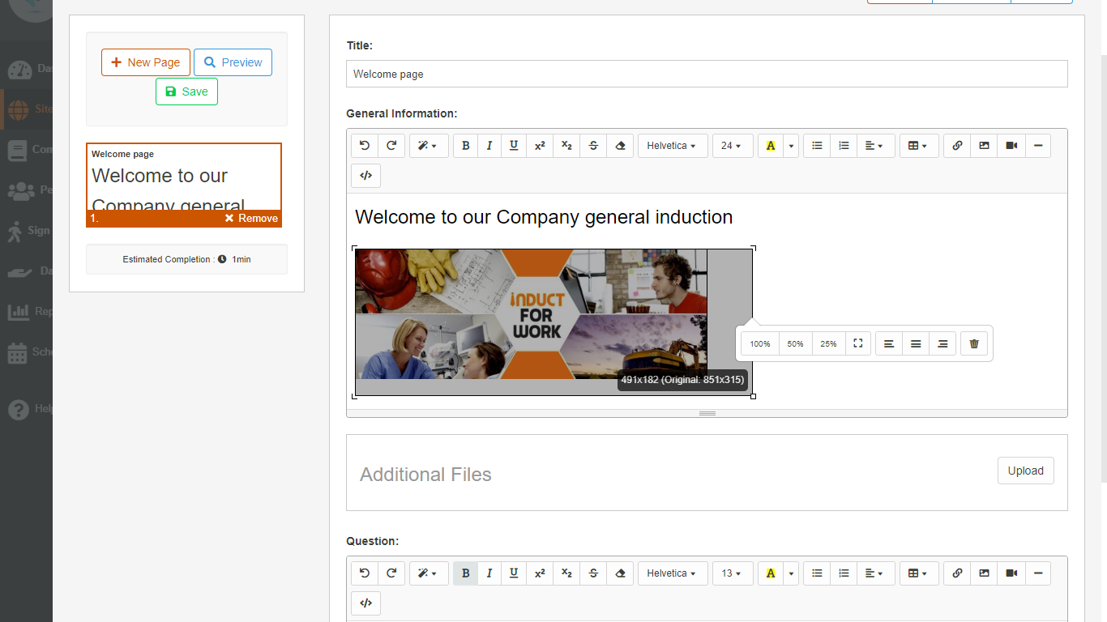1107x622 pixels.
Task: Open table dropdown in General Information toolbar
Action: 919,146
